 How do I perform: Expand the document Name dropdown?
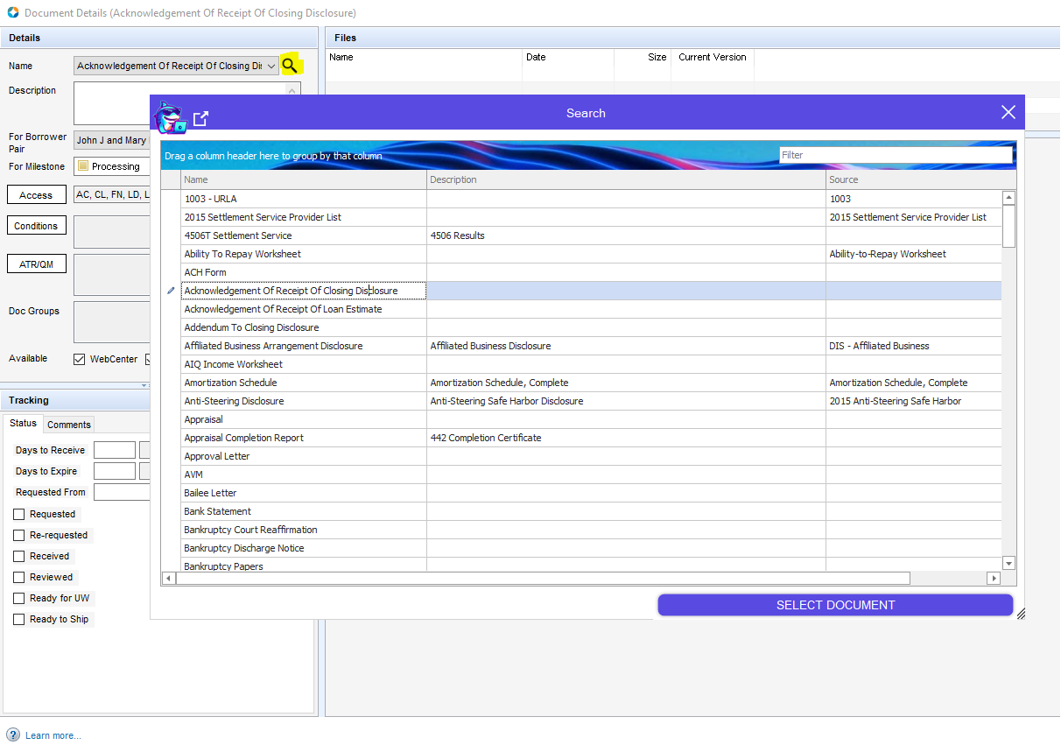pos(271,67)
